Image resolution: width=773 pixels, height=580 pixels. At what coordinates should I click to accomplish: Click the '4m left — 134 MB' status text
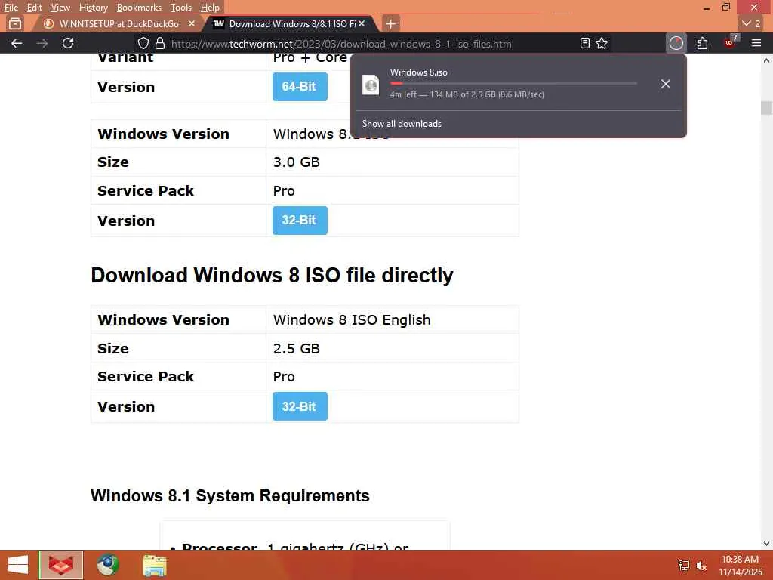pyautogui.click(x=467, y=94)
